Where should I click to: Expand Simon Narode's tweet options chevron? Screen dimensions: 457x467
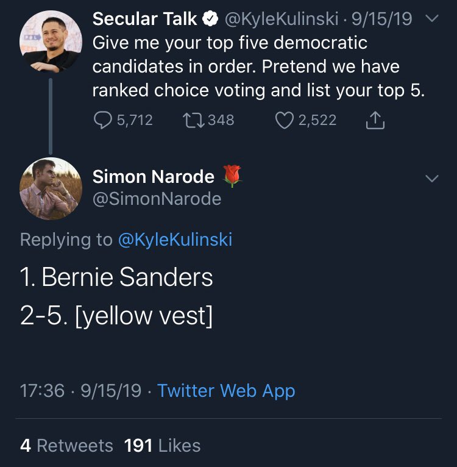point(431,179)
